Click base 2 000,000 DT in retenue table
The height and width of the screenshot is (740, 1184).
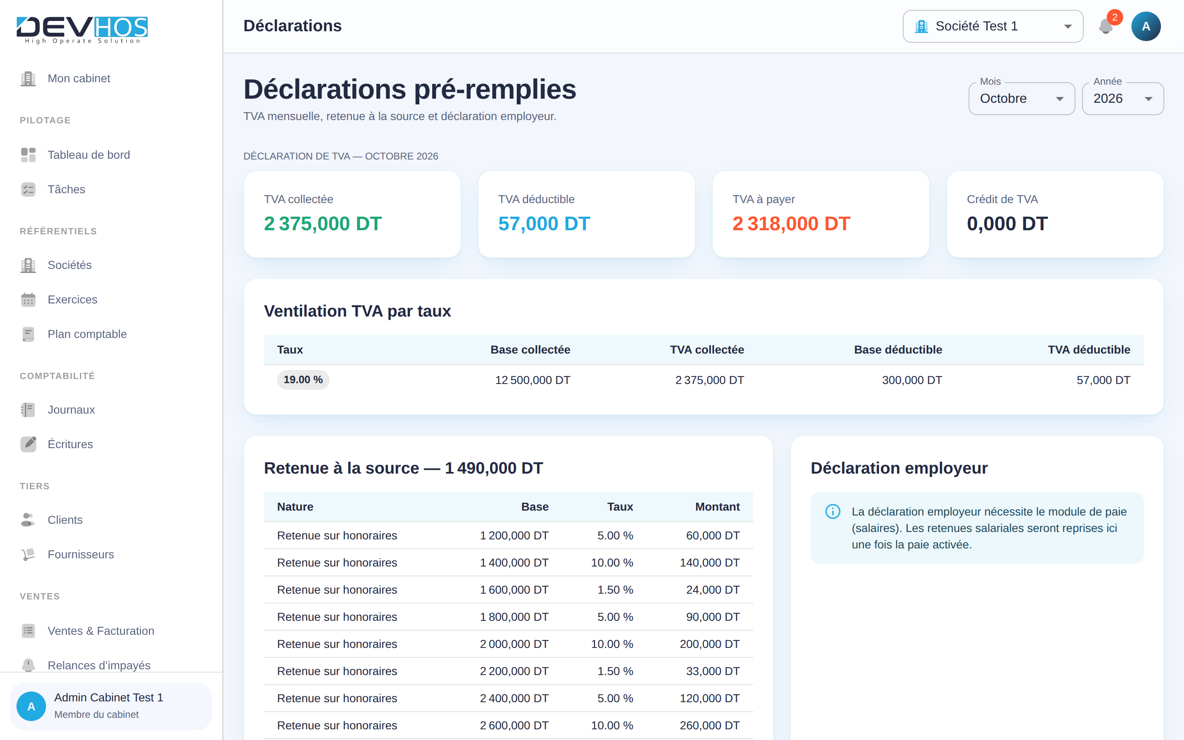pos(514,644)
